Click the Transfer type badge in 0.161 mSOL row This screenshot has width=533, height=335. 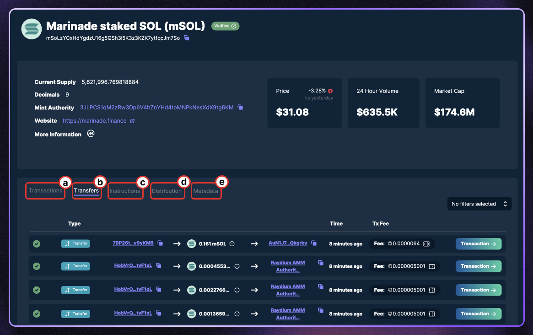[x=75, y=243]
